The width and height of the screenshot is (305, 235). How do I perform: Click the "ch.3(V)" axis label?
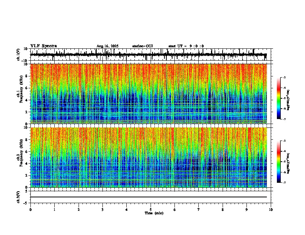click(18, 197)
